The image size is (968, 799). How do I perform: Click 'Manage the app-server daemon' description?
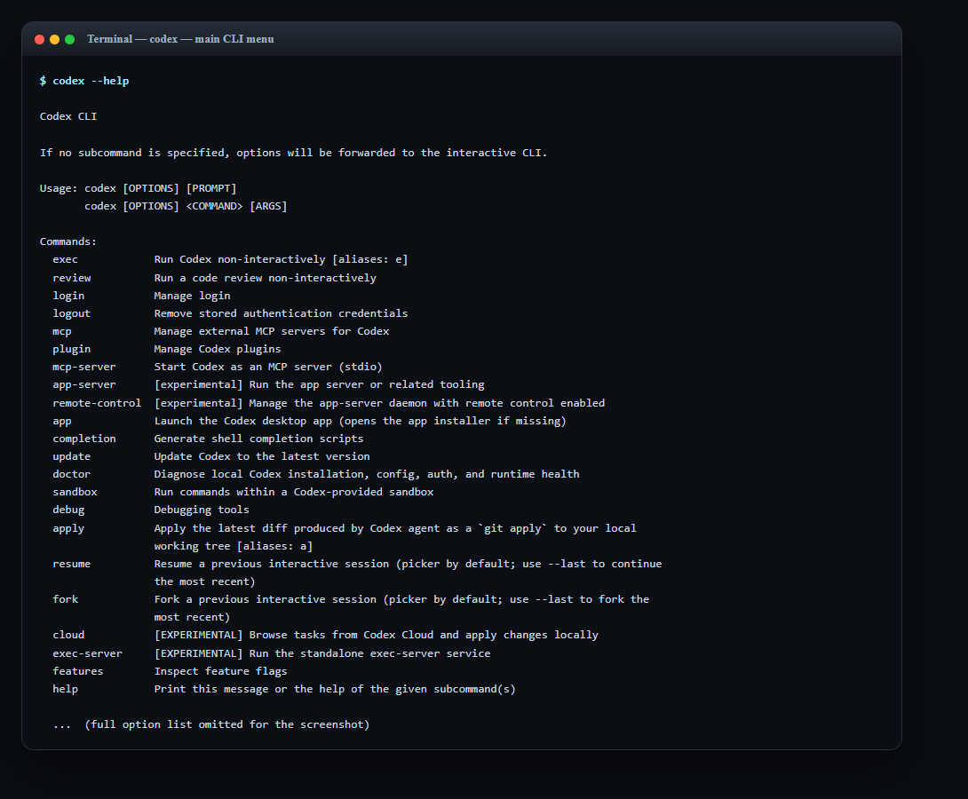(426, 403)
